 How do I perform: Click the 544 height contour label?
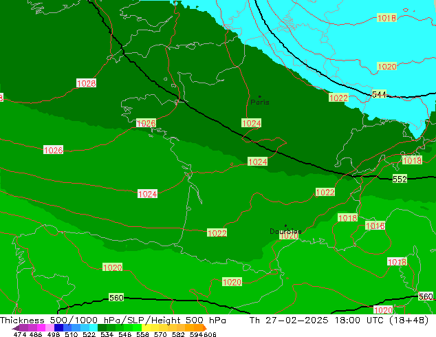379,94
